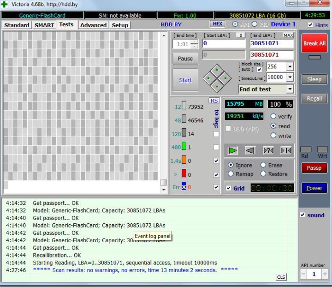Open the End of test dropdown
This screenshot has width=332, height=287.
[x=290, y=89]
